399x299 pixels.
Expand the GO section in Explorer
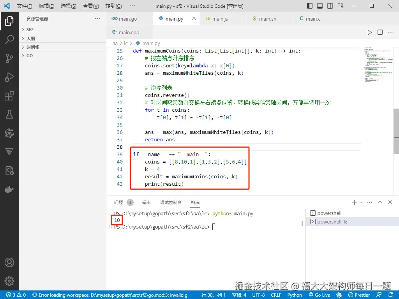pos(63,56)
